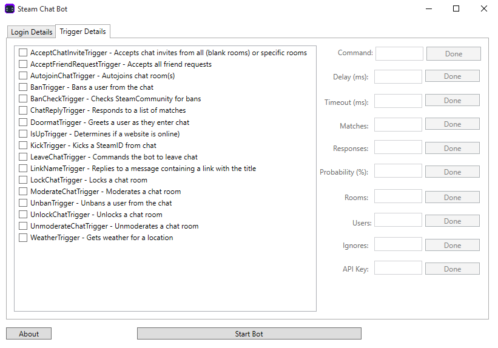
Task: Click Done next to Matches
Action: (453, 124)
